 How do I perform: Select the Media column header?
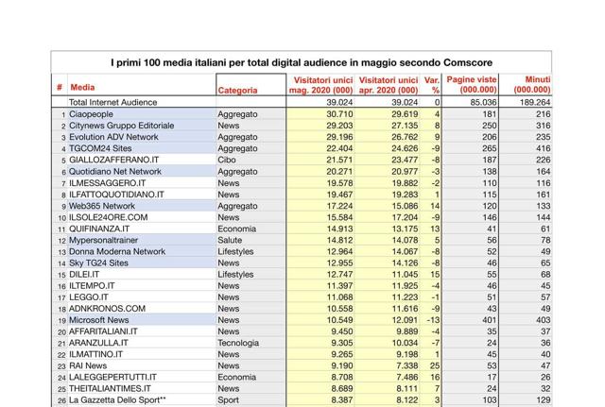(82, 88)
